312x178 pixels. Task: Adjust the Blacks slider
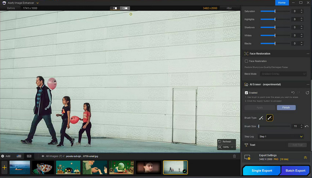coord(275,43)
